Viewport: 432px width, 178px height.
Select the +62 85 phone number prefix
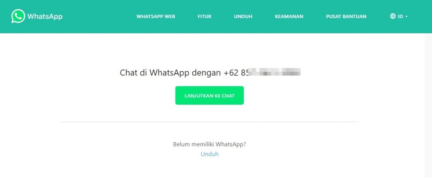tap(236, 73)
